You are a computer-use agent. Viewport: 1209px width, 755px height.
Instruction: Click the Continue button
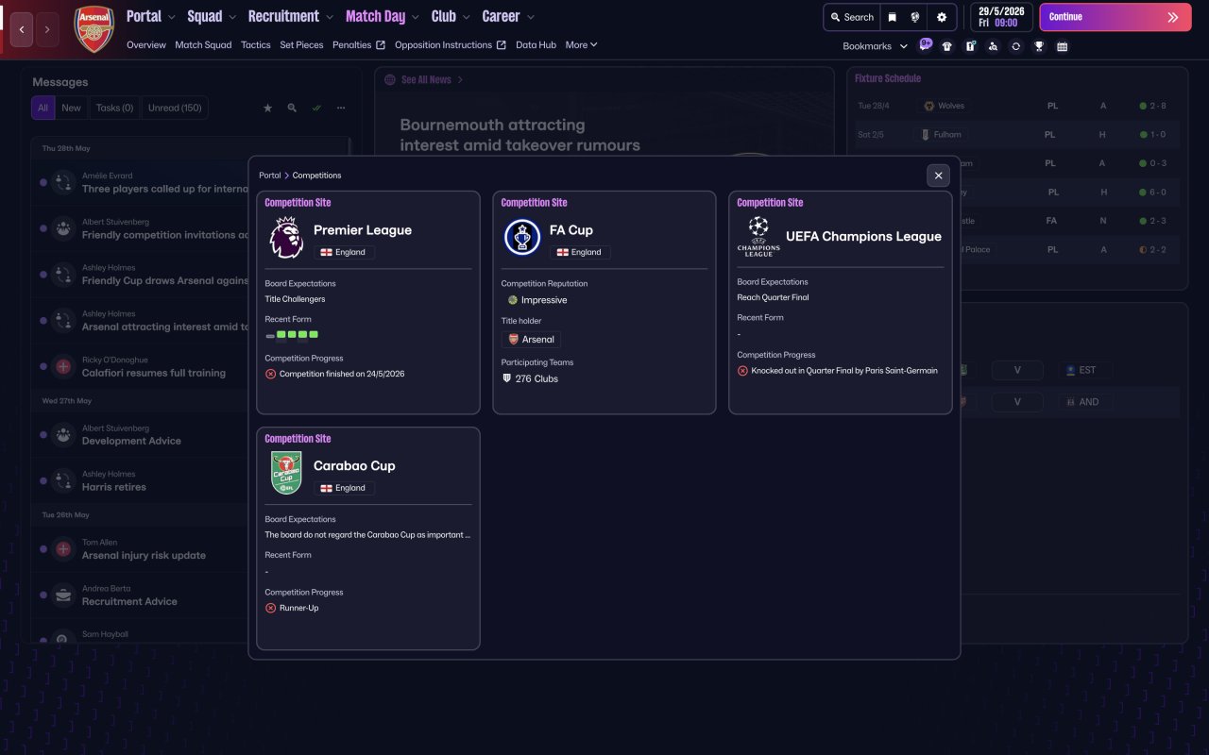1115,17
